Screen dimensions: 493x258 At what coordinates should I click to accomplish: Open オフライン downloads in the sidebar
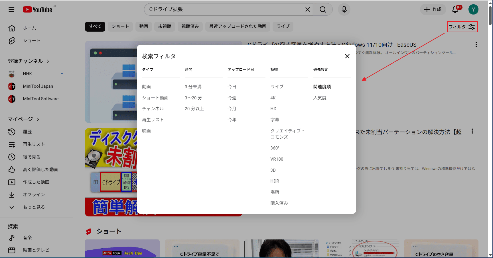click(x=34, y=194)
